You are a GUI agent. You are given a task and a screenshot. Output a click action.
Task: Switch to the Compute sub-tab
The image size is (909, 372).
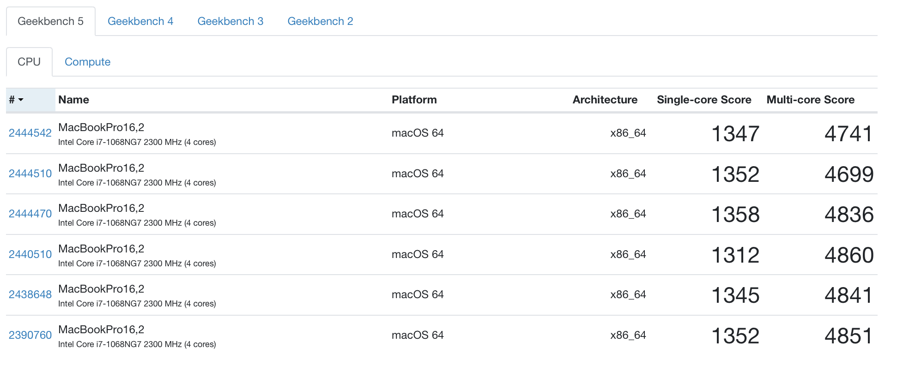(x=87, y=62)
